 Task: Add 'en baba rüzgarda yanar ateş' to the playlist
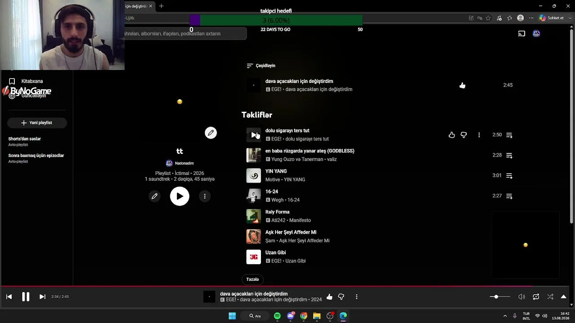coord(509,155)
